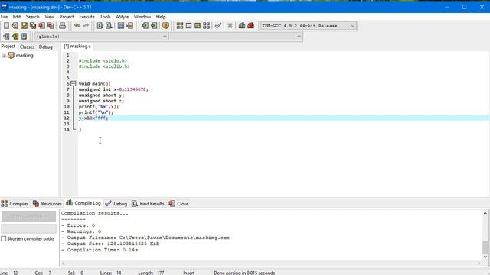Image resolution: width=490 pixels, height=275 pixels.
Task: Enable Shorten compiler paths checkbox
Action: coord(4,238)
